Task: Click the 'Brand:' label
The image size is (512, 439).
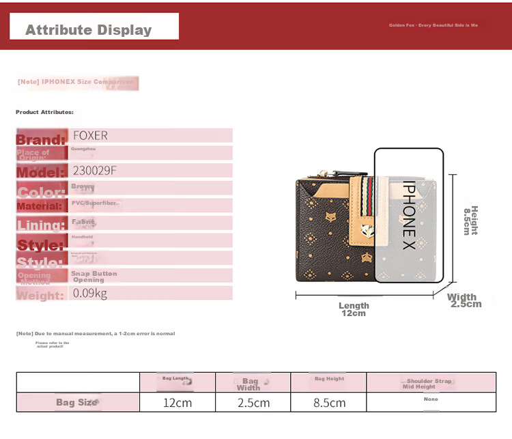Action: [x=40, y=139]
